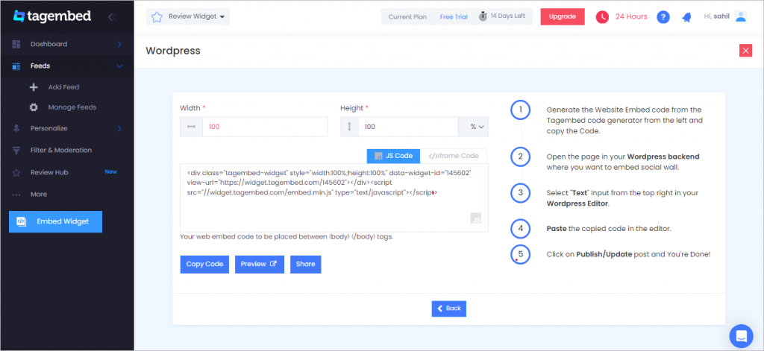The image size is (764, 351).
Task: Expand the Dashboard menu chevron
Action: click(x=119, y=44)
